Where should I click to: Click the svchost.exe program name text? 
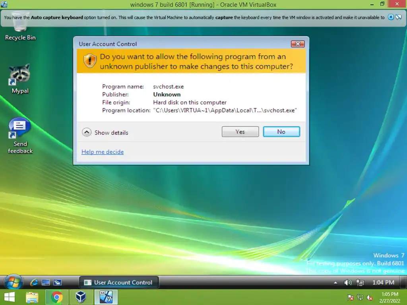169,86
